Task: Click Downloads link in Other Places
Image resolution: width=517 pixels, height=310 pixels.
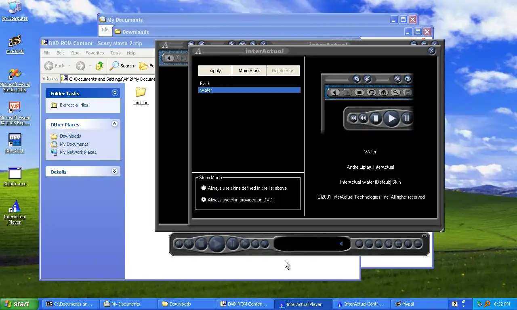Action: coord(70,136)
